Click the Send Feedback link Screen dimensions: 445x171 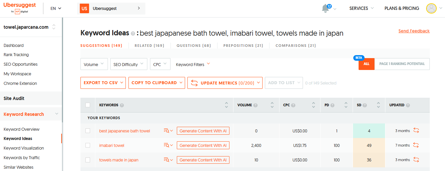414,31
